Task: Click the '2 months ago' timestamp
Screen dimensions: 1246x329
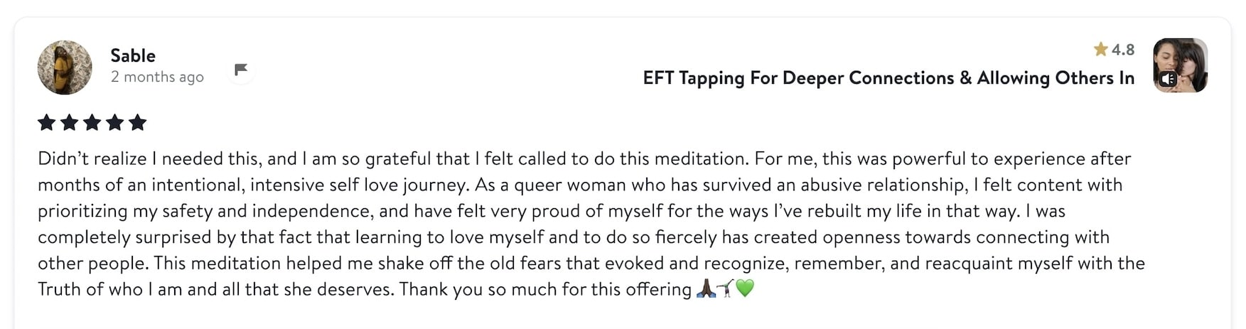Action: pos(157,77)
